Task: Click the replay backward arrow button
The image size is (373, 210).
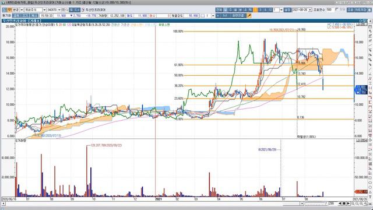Action: 340,204
